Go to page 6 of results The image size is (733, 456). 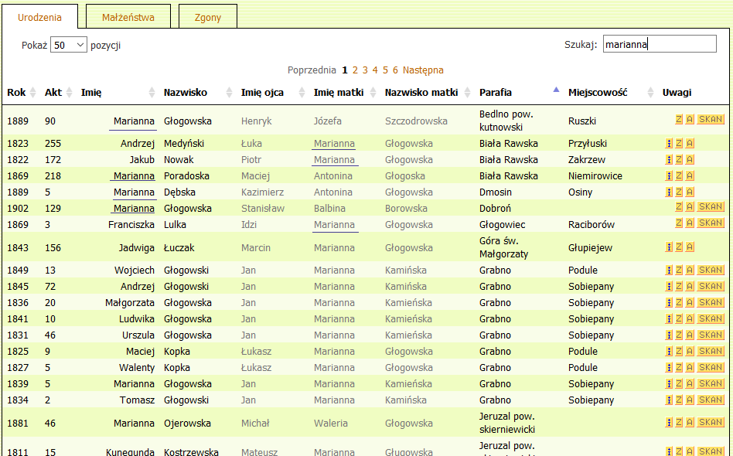(395, 70)
